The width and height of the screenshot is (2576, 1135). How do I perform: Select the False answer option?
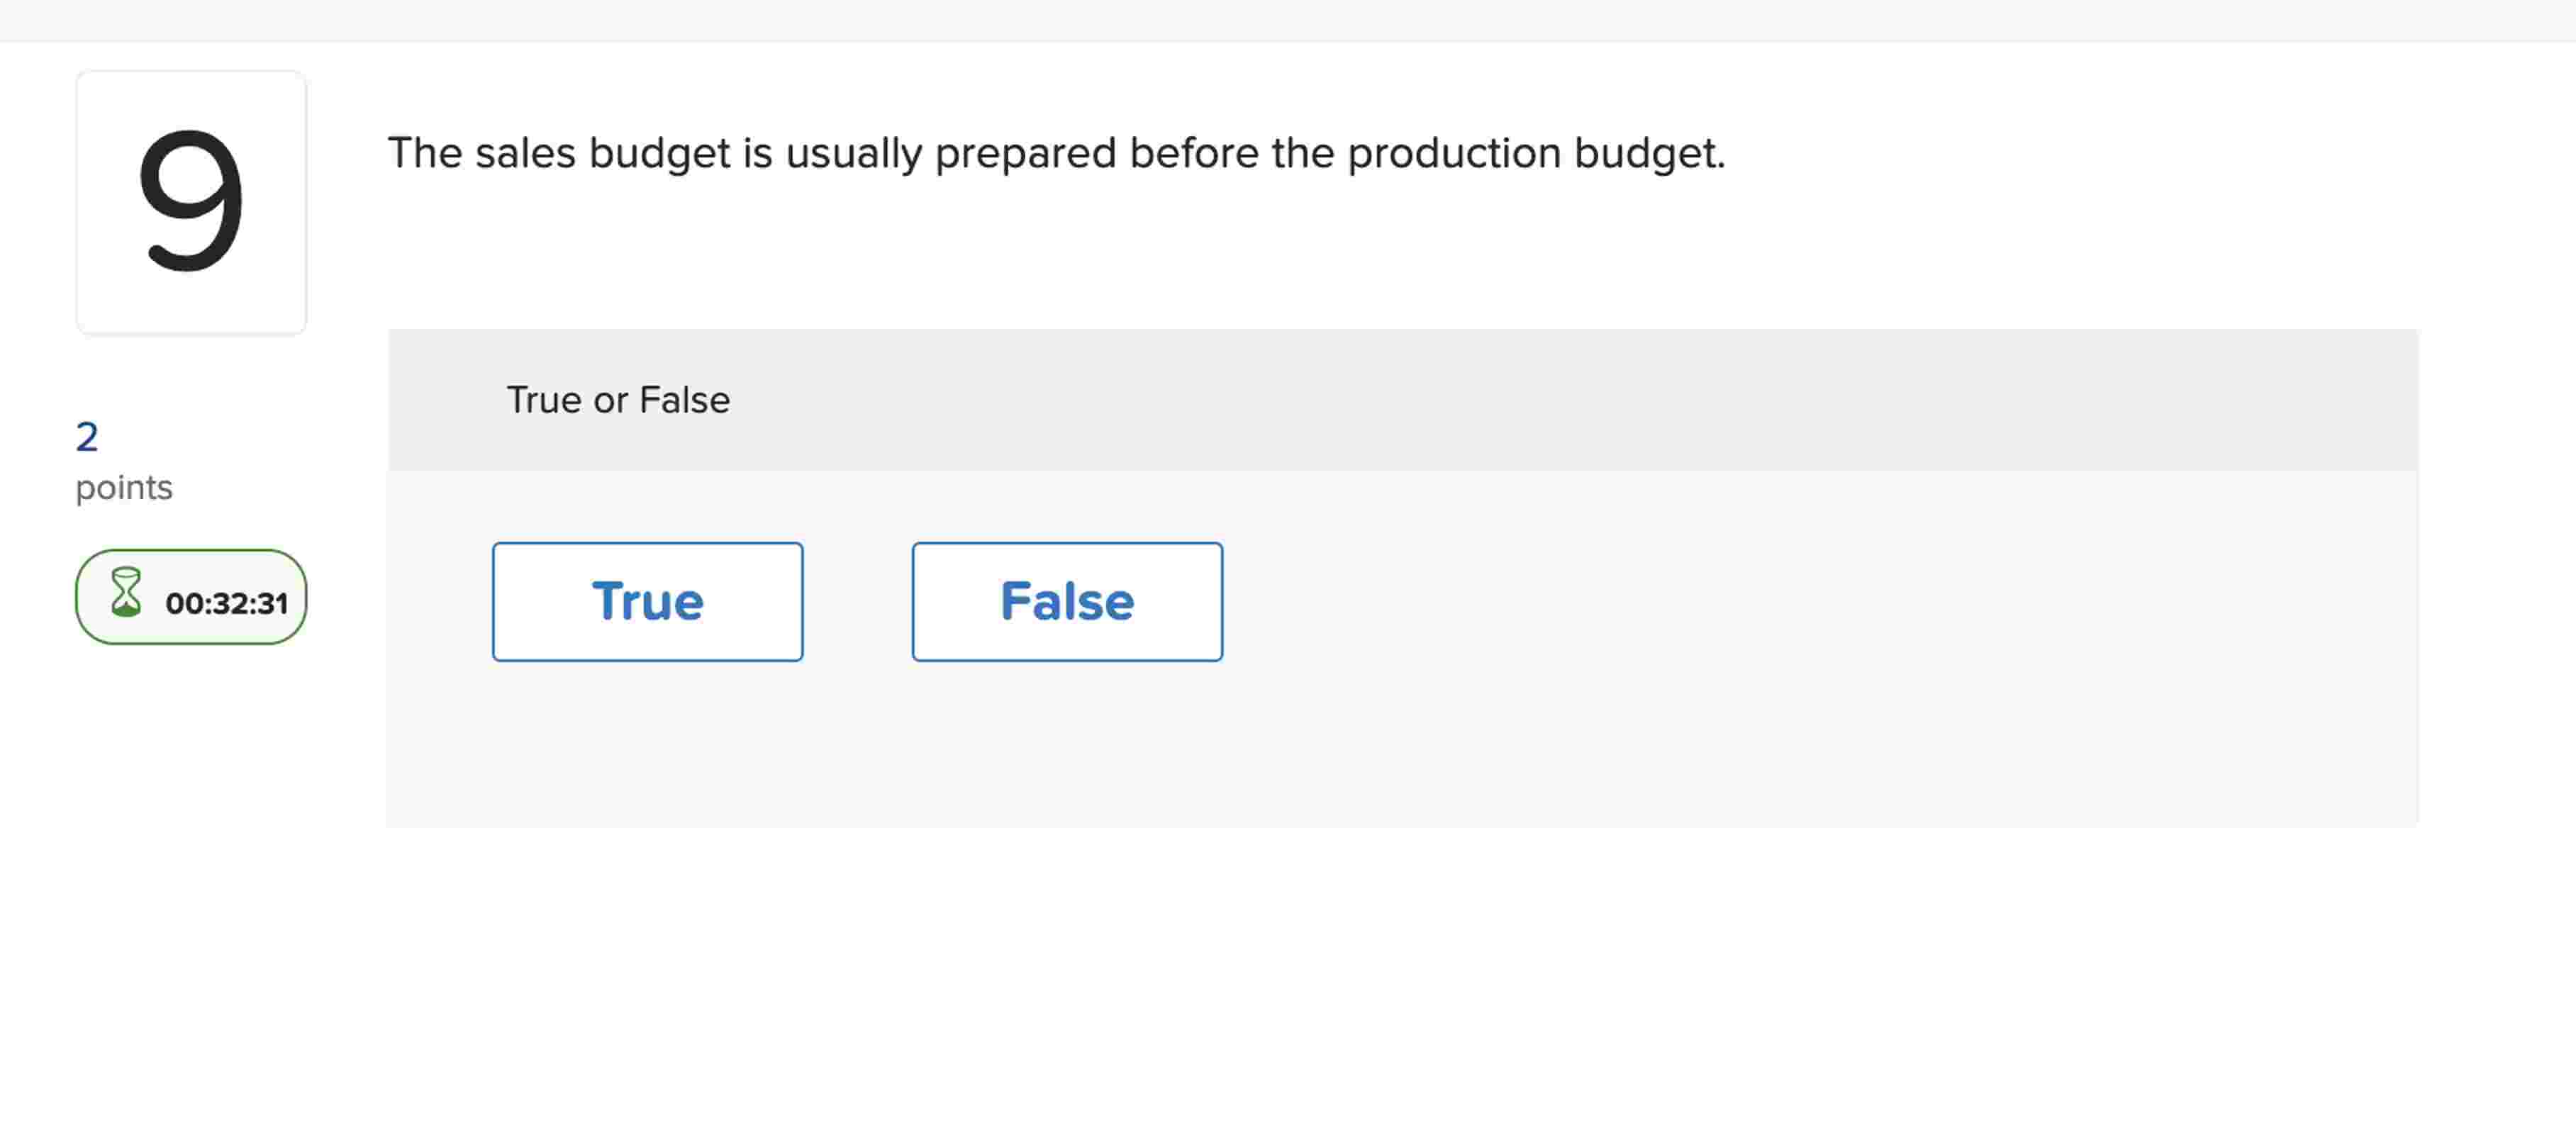[1066, 601]
